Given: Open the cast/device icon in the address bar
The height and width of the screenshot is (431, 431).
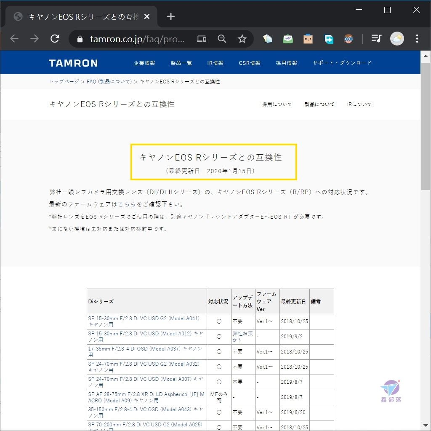Looking at the screenshot, I should tap(202, 39).
